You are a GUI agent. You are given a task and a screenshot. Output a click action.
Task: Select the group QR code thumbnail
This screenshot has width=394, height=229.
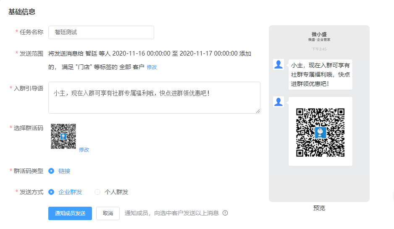63,136
